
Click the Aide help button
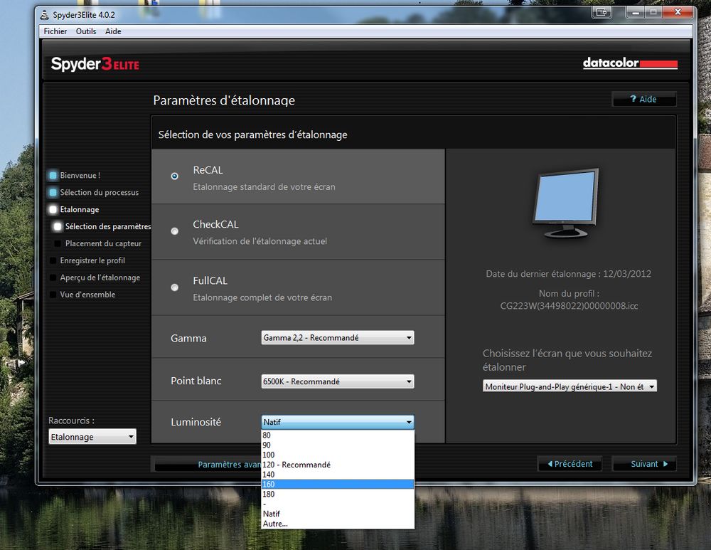(644, 99)
